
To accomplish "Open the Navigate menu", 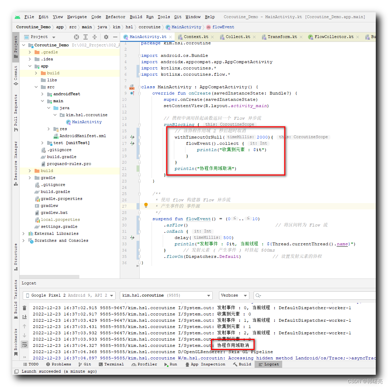I will (77, 17).
